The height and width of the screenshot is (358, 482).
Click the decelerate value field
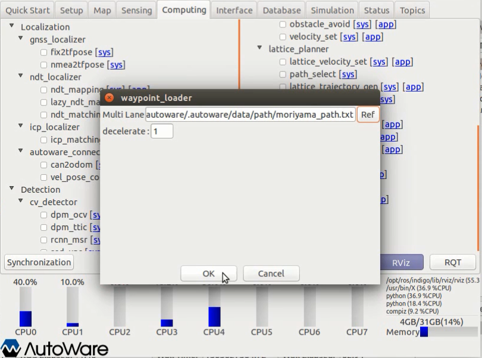point(162,131)
